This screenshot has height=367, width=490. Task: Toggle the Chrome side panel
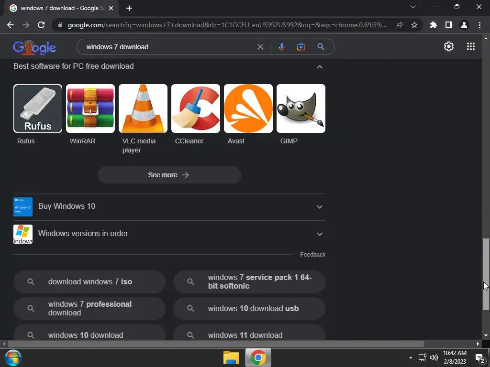tap(449, 25)
